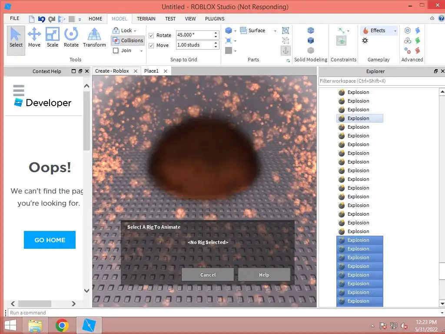Open the FILE menu
Viewport: 445px width, 334px height.
15,18
